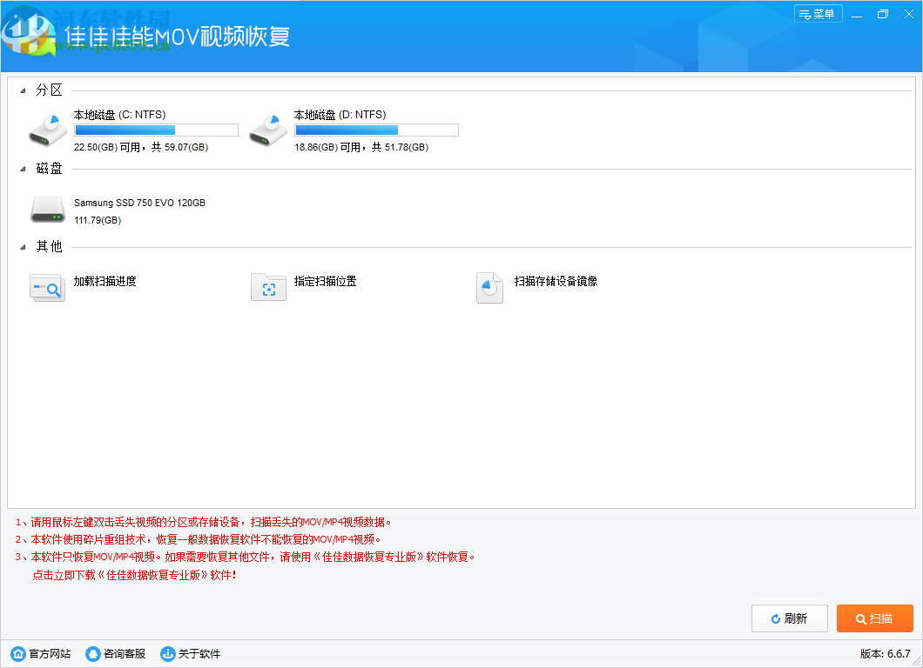
Task: Open the 菜单 menu
Action: [818, 14]
